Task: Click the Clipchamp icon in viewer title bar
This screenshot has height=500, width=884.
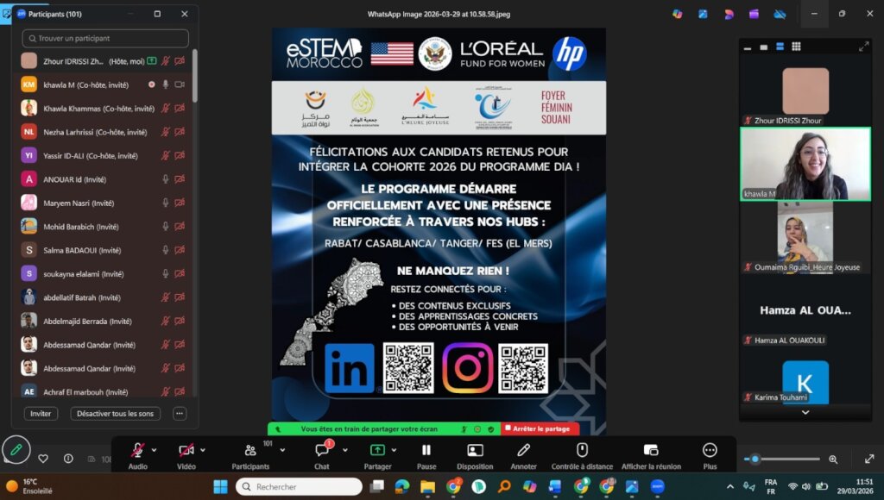Action: coord(754,14)
